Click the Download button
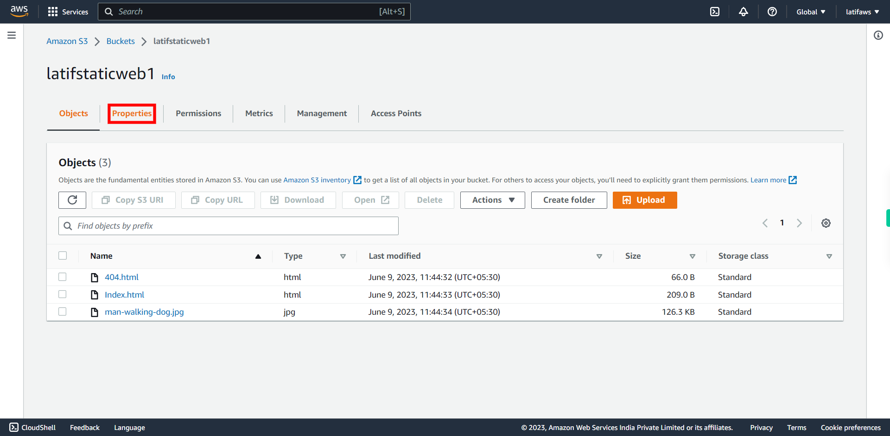This screenshot has height=436, width=890. (298, 200)
